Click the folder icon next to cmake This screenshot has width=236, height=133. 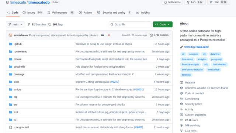pos(10,59)
